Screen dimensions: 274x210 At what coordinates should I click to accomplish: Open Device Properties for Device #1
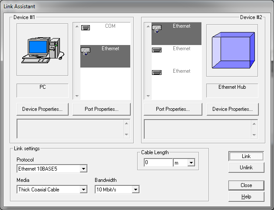coord(43,109)
